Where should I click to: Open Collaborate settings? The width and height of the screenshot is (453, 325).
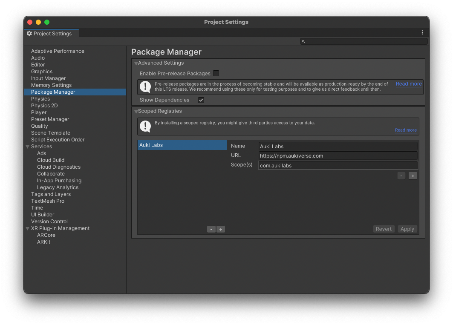pyautogui.click(x=51, y=174)
